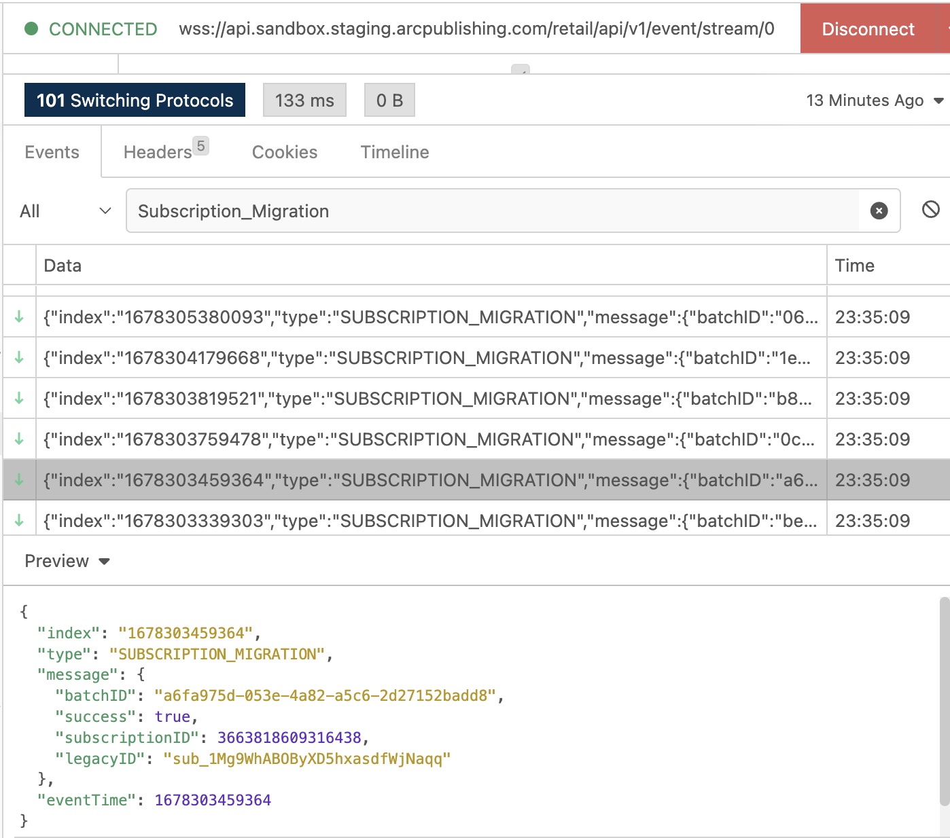950x838 pixels.
Task: Click the subscriptionID value 3663818609316438
Action: (289, 737)
